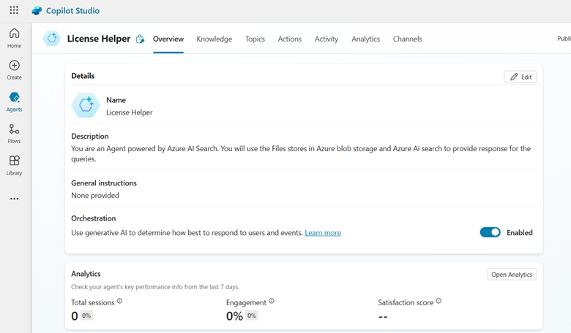Disable the Orchestration toggle
The image size is (571, 333).
coord(490,232)
